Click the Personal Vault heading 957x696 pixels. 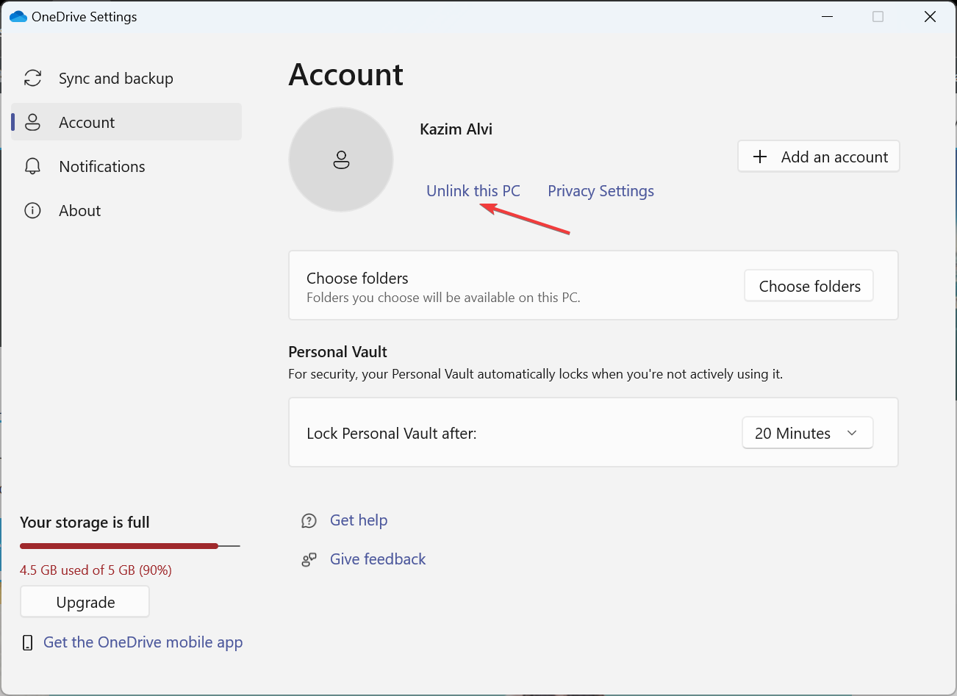(337, 352)
